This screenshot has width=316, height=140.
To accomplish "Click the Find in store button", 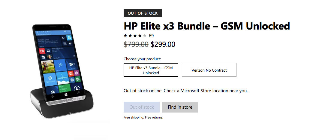I will point(180,107).
